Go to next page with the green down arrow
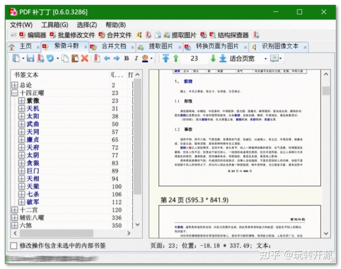Screen dimensions: 341x269 pyautogui.click(x=214, y=58)
